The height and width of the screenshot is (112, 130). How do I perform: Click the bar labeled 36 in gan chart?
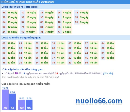click(x=5, y=100)
